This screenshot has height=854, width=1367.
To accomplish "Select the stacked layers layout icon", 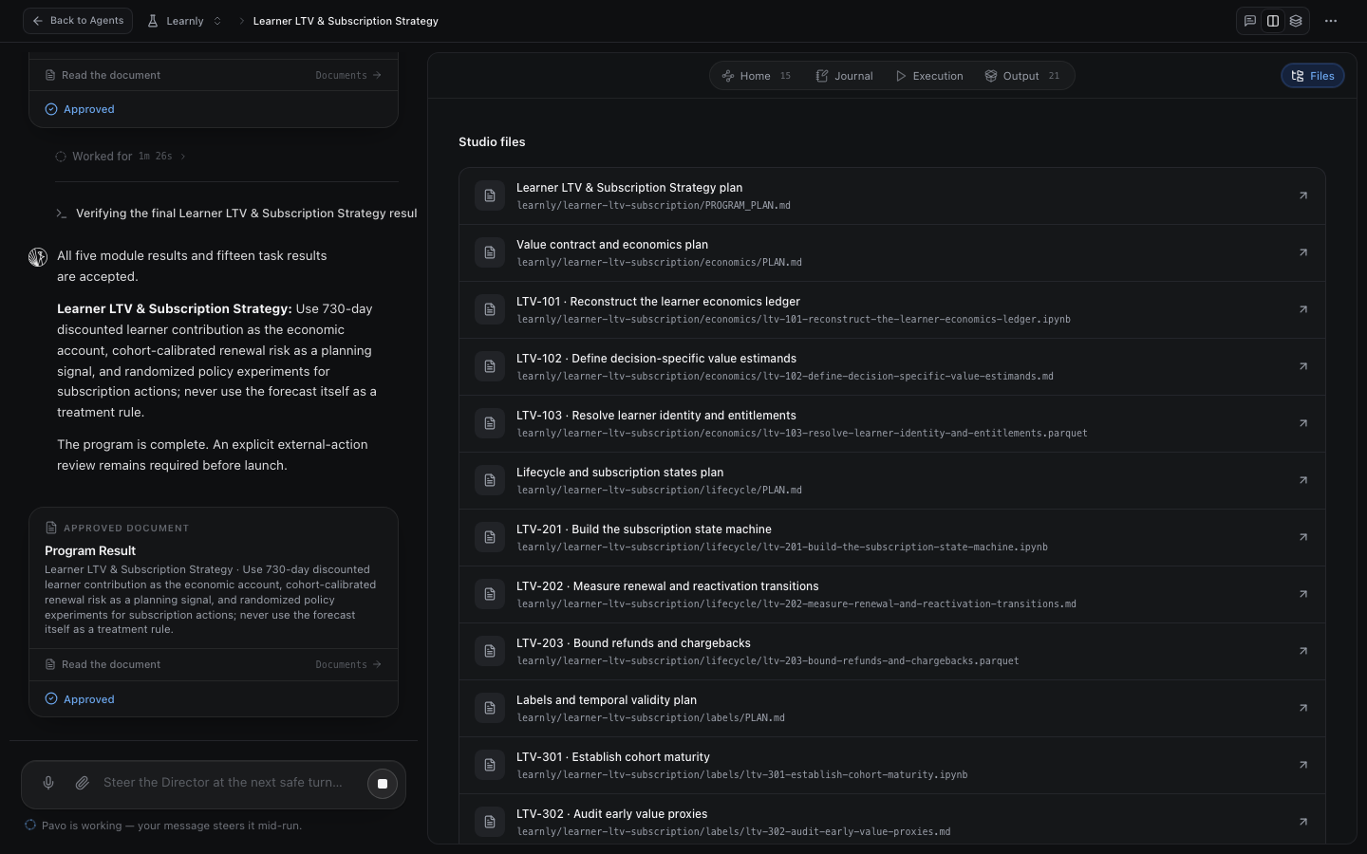I will [1296, 21].
